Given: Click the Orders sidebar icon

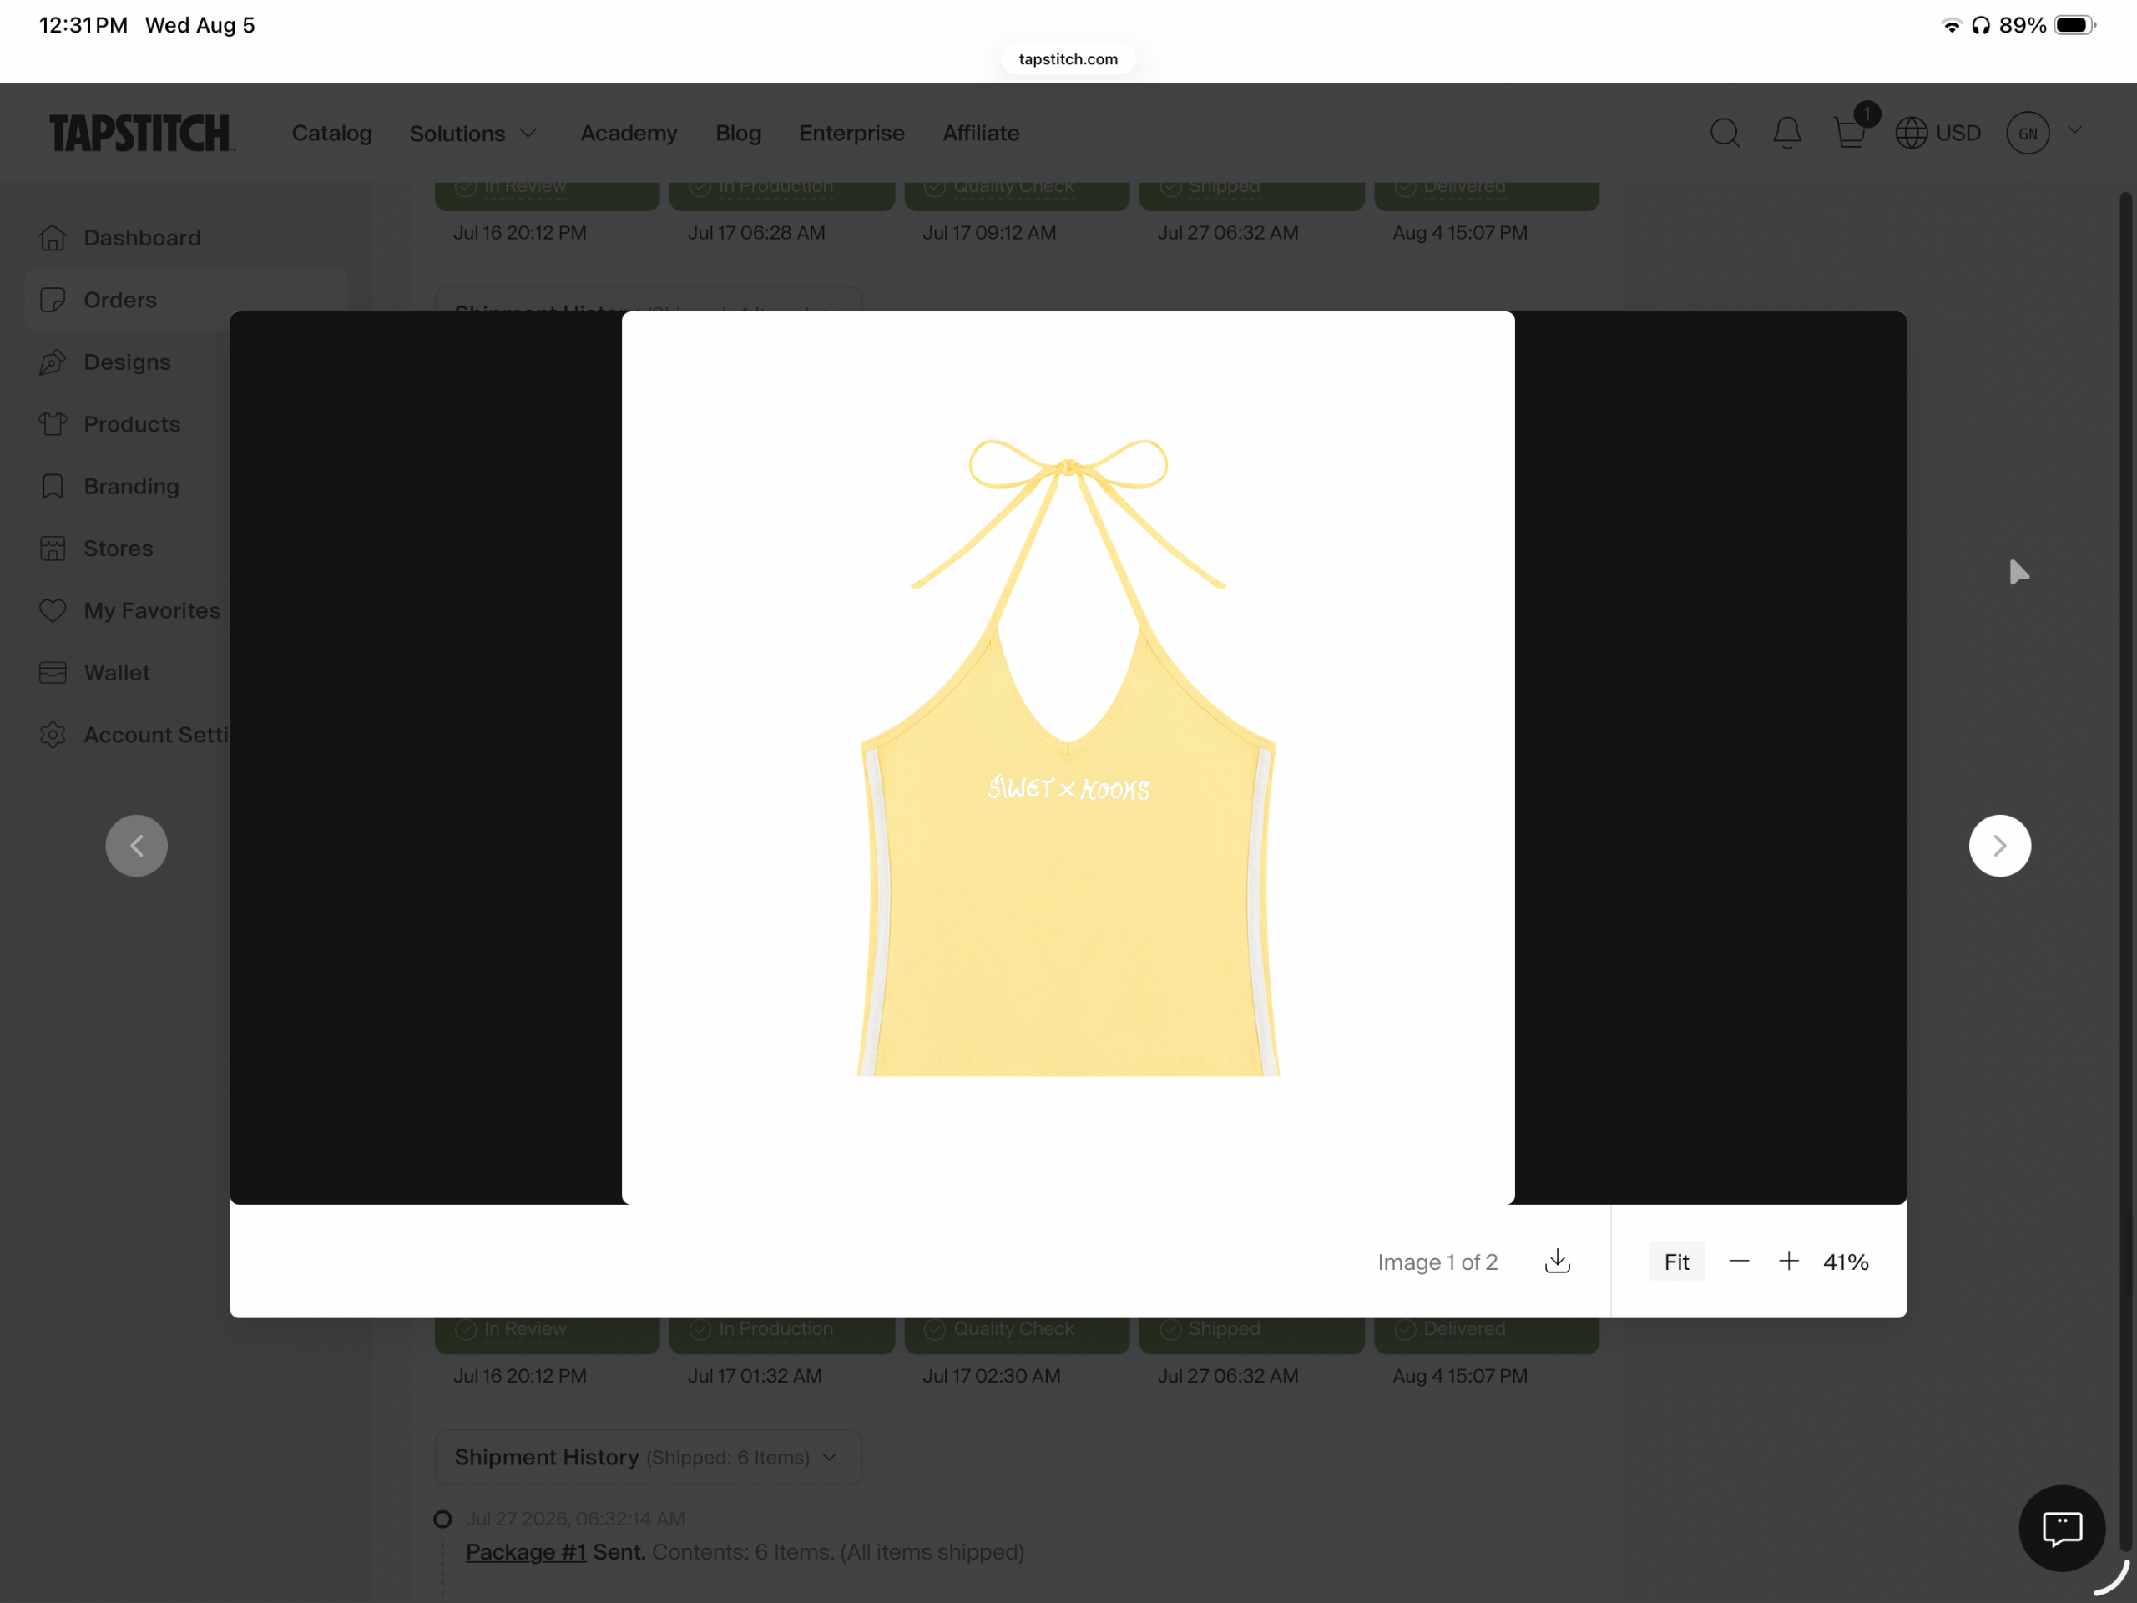Looking at the screenshot, I should (53, 300).
